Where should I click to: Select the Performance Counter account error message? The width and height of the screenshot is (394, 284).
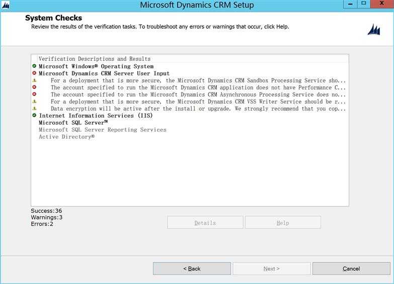tap(198, 87)
